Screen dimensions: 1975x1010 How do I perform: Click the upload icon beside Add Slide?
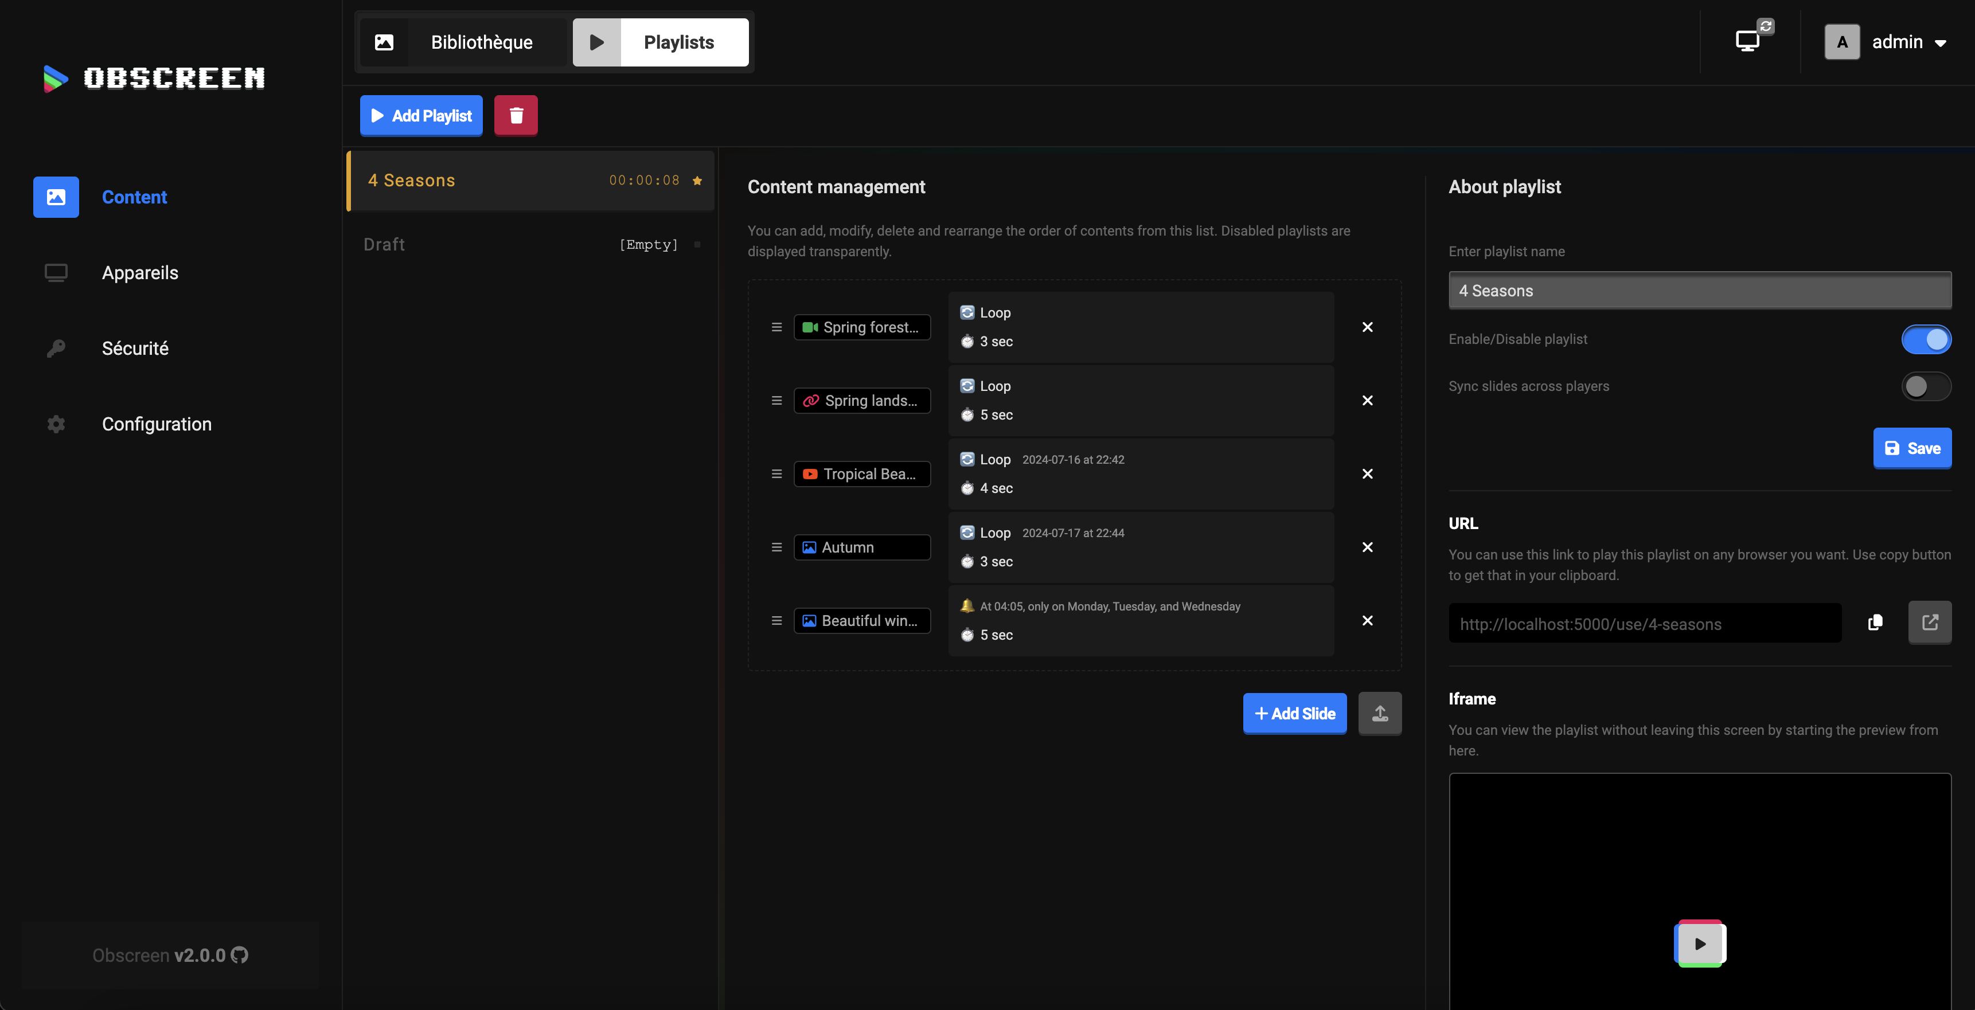[x=1379, y=714]
